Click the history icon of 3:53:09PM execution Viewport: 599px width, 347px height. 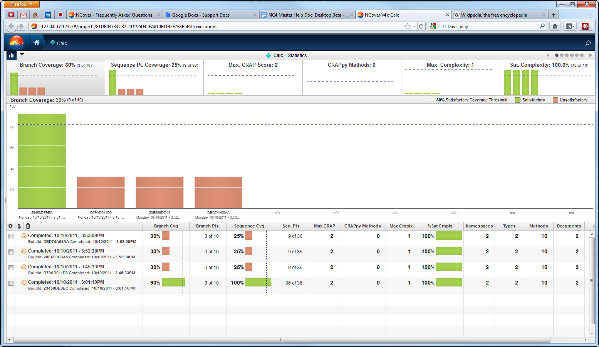(24, 236)
